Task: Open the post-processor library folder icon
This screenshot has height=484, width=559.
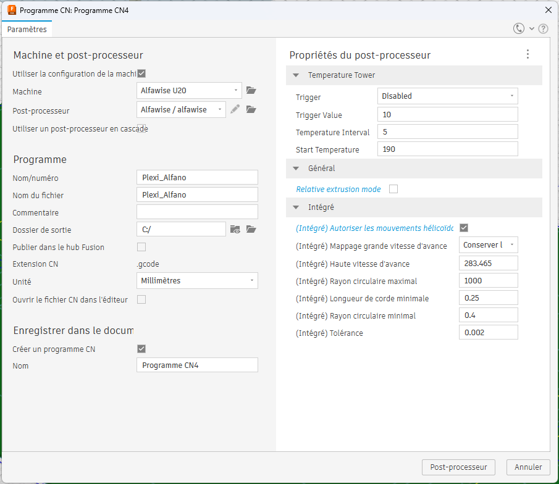Action: (x=251, y=109)
